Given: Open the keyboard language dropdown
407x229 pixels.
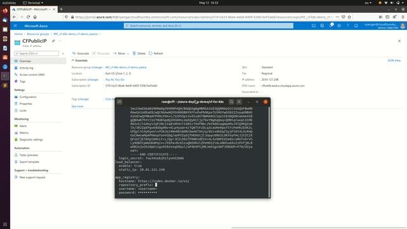Looking at the screenshot, I should 368,3.
